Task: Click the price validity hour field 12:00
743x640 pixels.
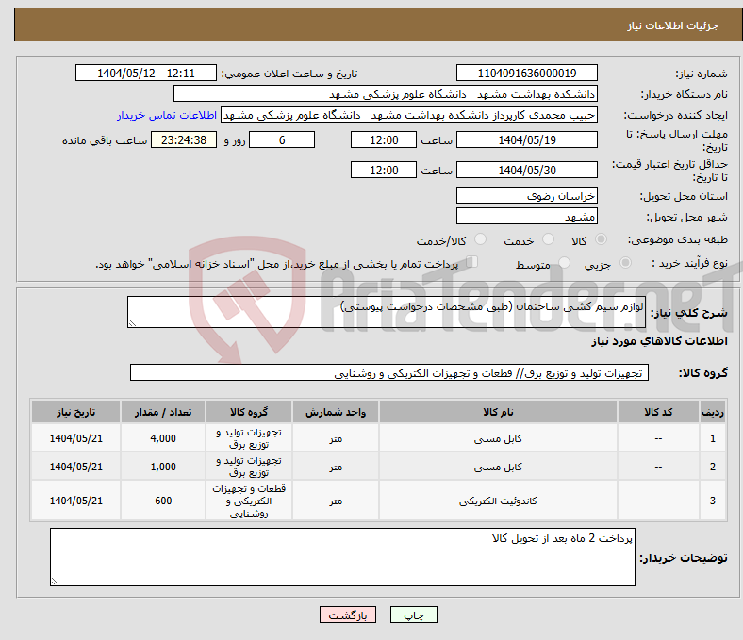Action: pos(384,170)
